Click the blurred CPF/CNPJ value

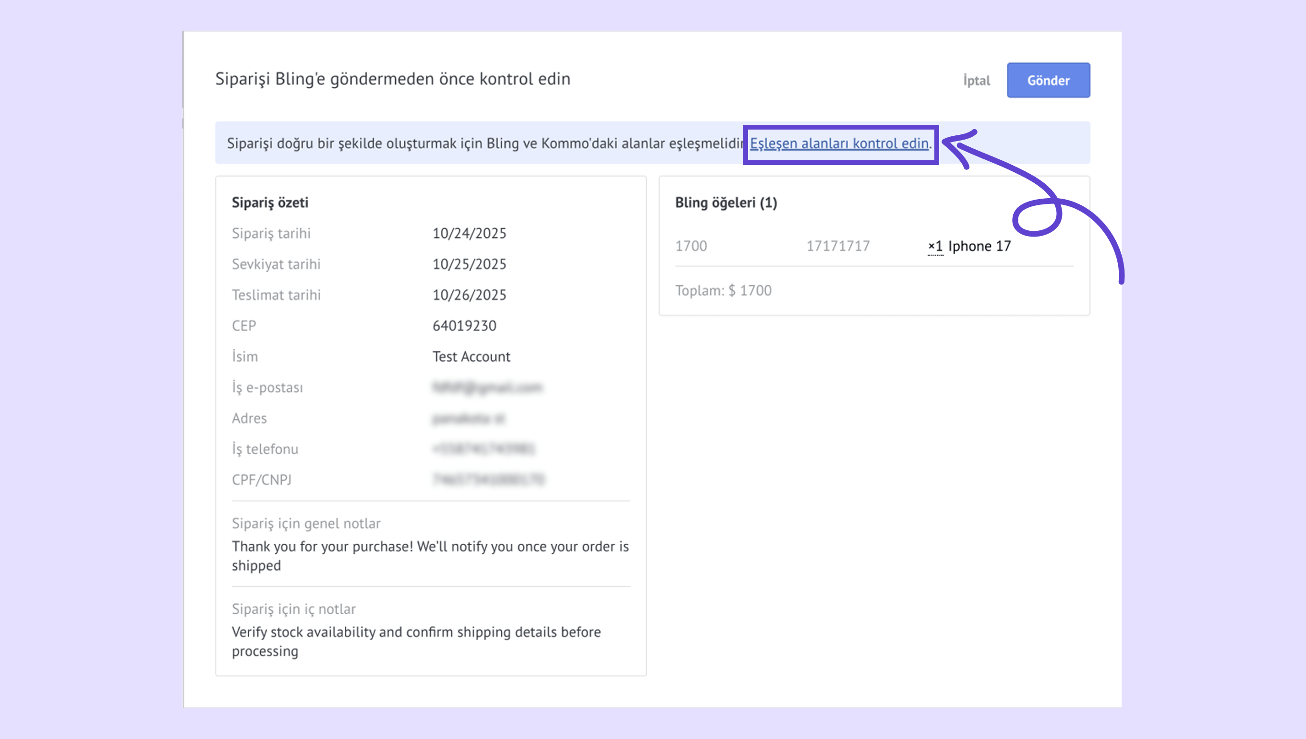488,480
